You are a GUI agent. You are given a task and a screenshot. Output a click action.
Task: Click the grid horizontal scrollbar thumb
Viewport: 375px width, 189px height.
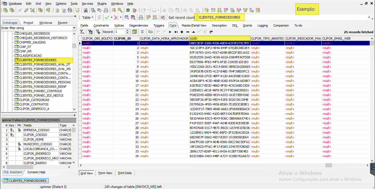tap(329, 165)
